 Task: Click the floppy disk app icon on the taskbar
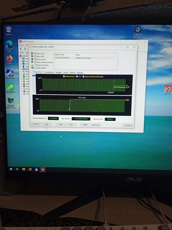click(36, 170)
